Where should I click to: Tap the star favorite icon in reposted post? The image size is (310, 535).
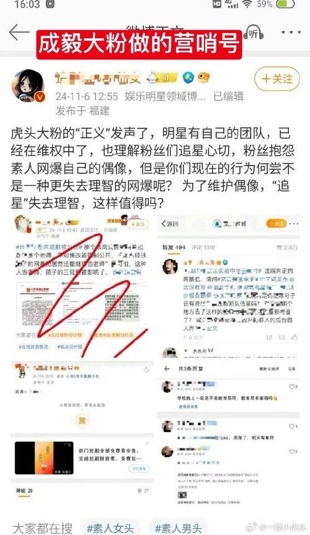click(x=146, y=369)
